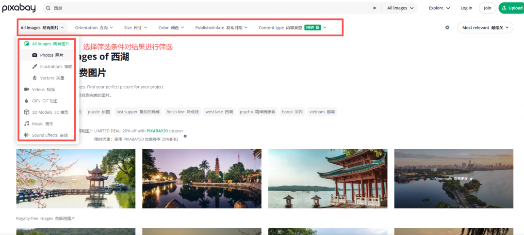
Task: Click the 3D Models cube icon
Action: tap(26, 112)
